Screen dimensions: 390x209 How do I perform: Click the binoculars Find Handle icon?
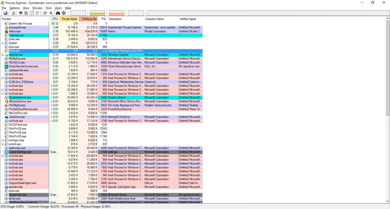pyautogui.click(x=58, y=13)
